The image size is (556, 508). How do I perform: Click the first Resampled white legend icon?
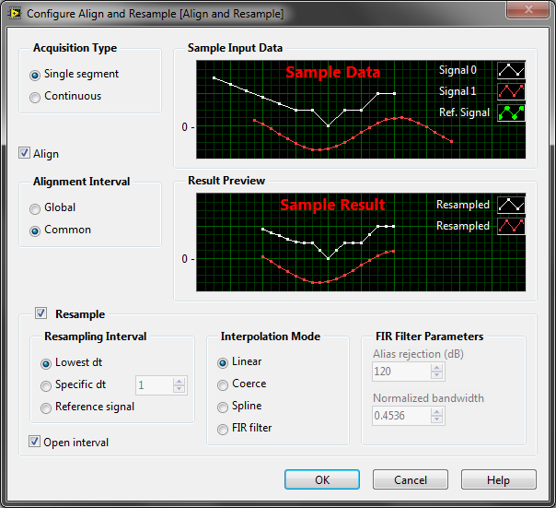pyautogui.click(x=511, y=204)
